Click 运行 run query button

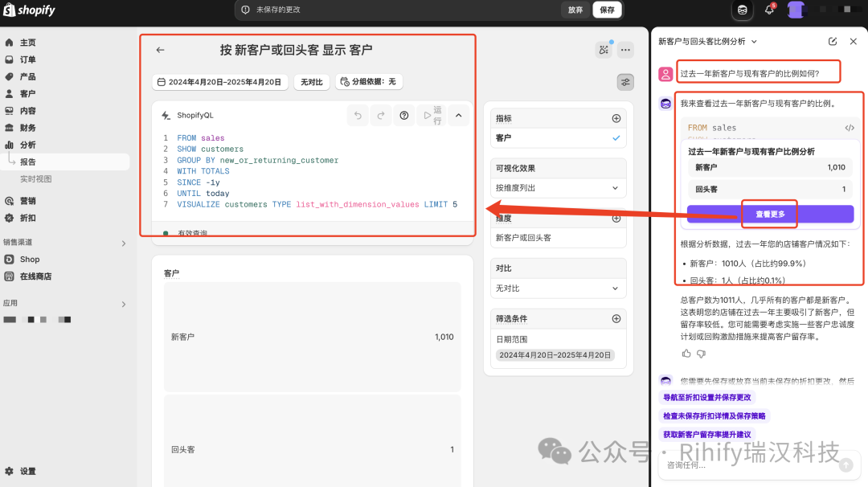click(432, 116)
